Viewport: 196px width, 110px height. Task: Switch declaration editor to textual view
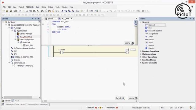click(136, 22)
